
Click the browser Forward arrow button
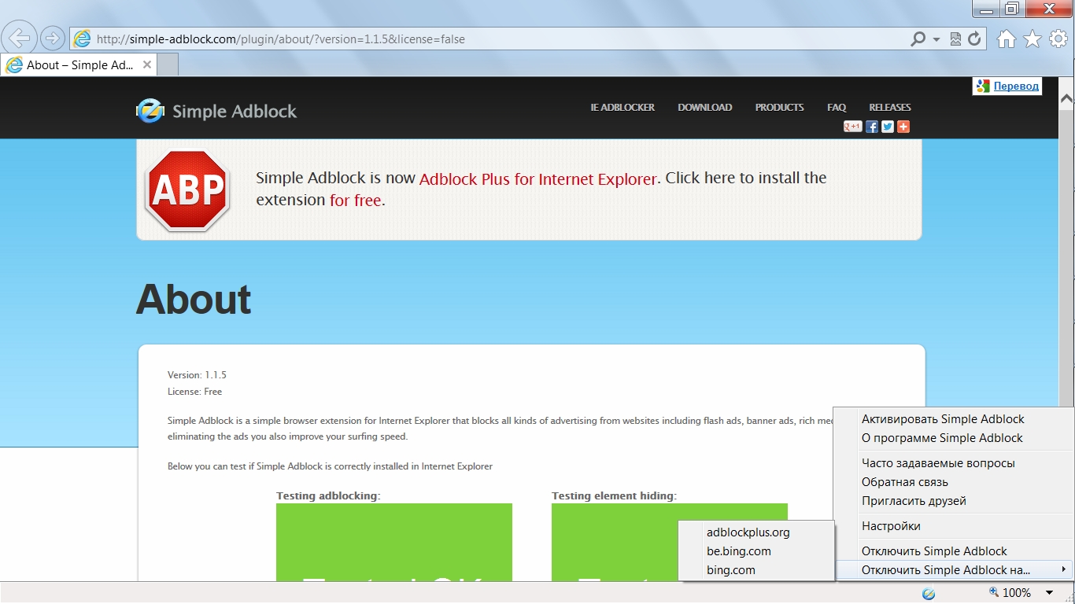point(52,38)
